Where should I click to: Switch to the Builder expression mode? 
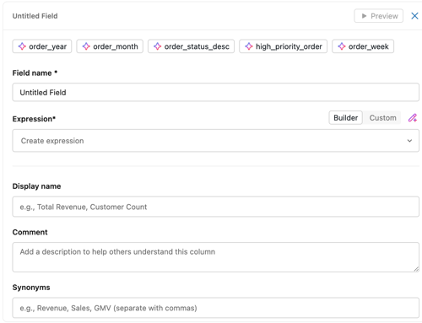pyautogui.click(x=345, y=118)
